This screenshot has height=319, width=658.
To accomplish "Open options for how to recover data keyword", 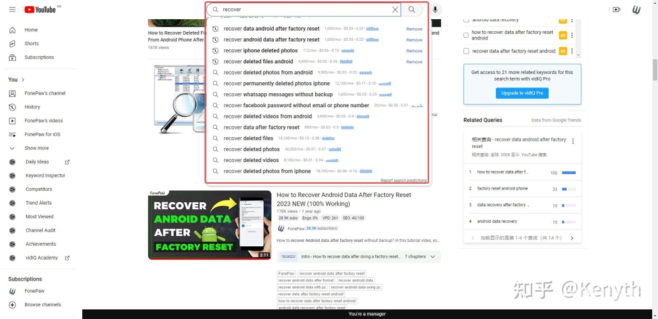I will (572, 35).
